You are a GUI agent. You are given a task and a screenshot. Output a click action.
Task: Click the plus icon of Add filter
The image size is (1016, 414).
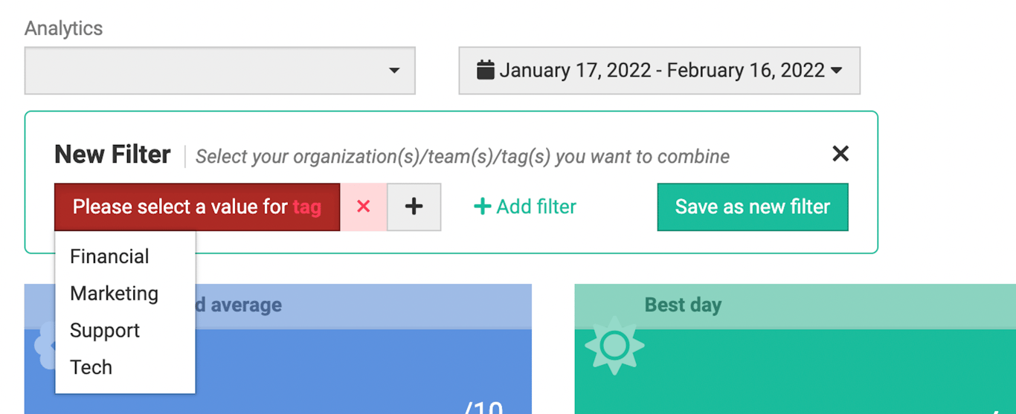(x=482, y=207)
